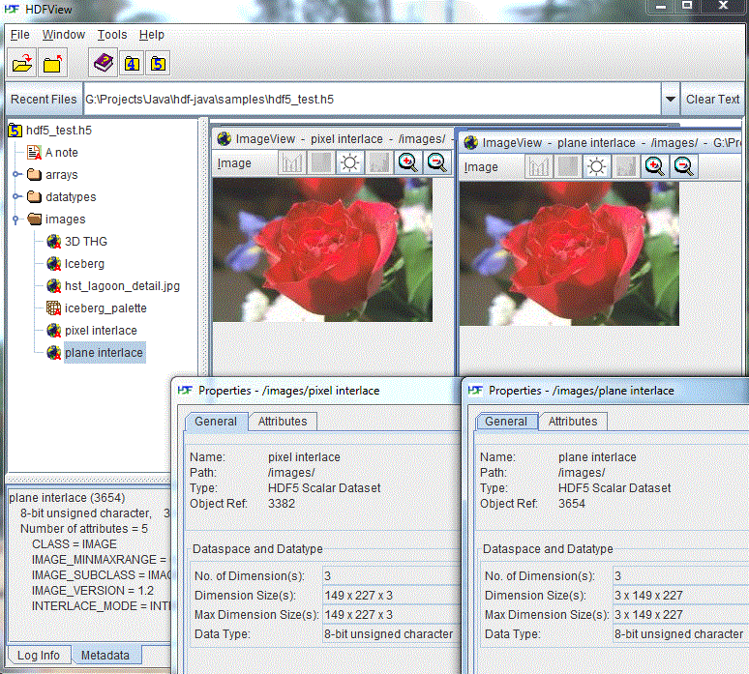Click the Close file toolbar icon
This screenshot has width=749, height=674.
(52, 65)
